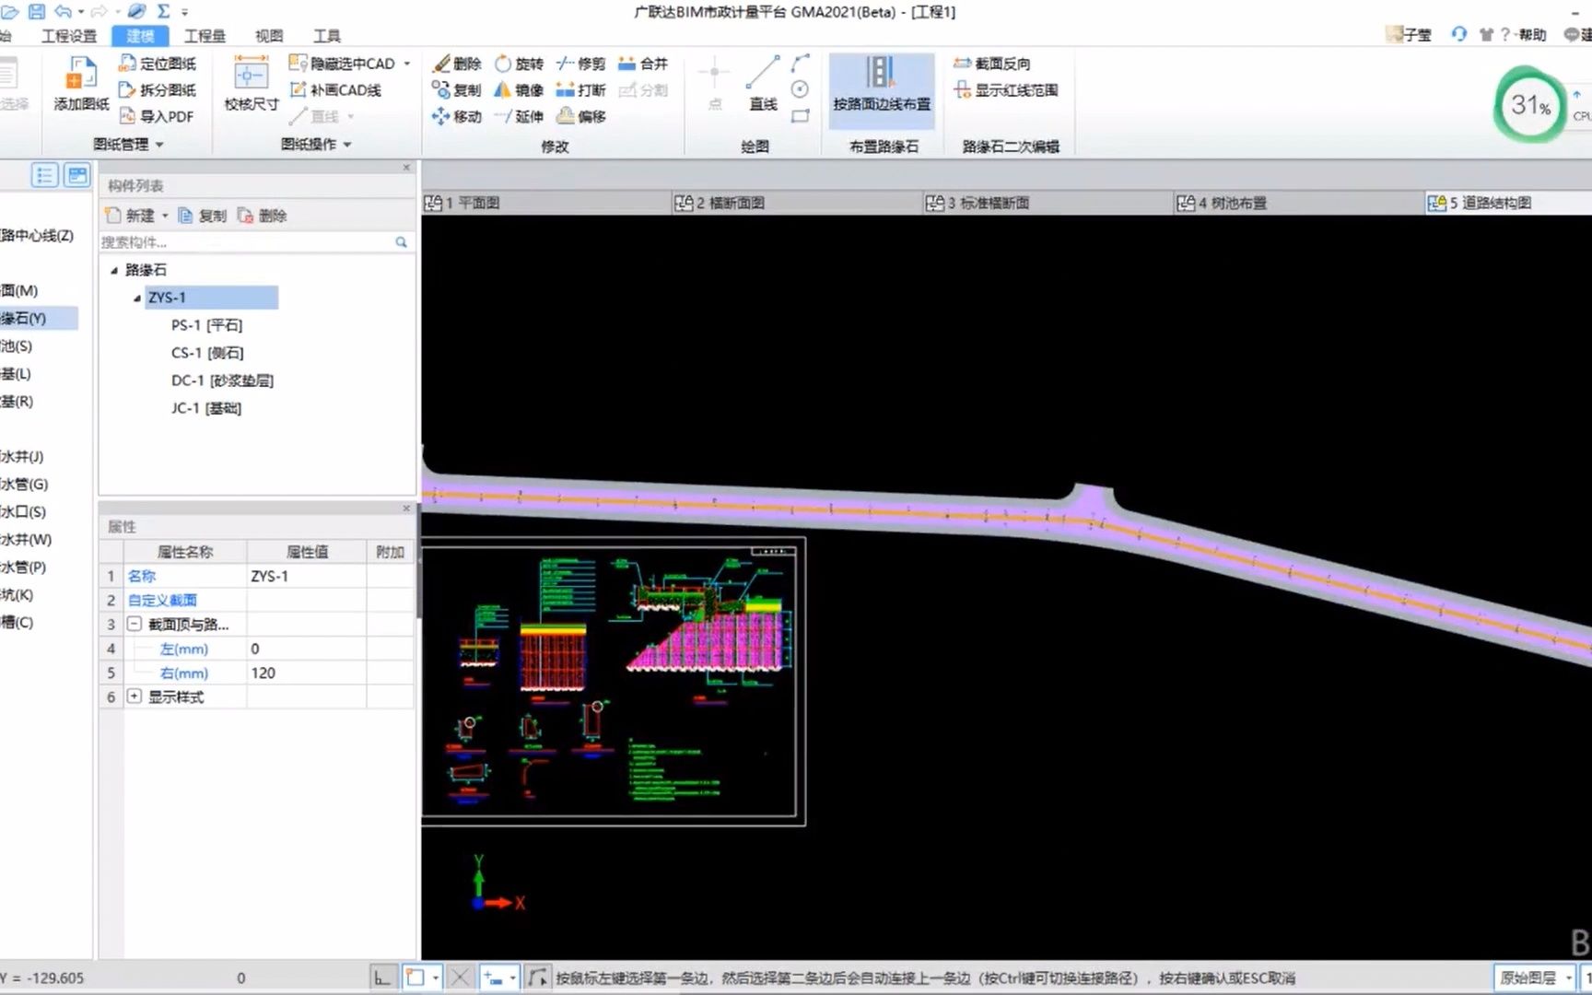The image size is (1592, 995).
Task: Click the 复制 button in component list
Action: [x=203, y=216]
